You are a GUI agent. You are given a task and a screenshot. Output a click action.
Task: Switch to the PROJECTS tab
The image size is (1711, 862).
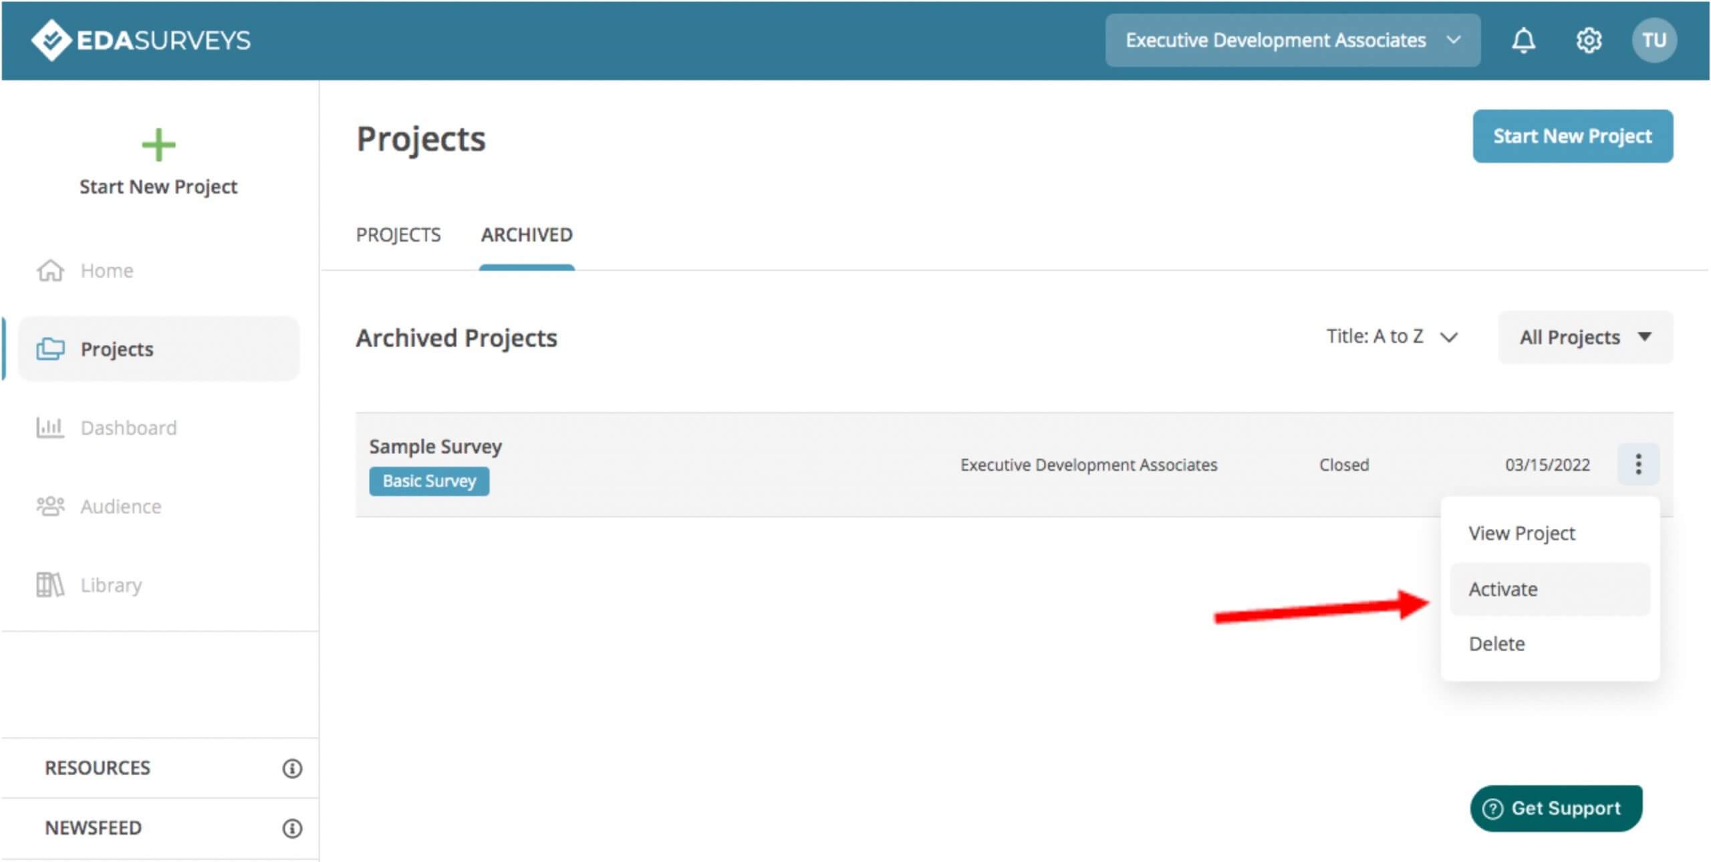(398, 235)
